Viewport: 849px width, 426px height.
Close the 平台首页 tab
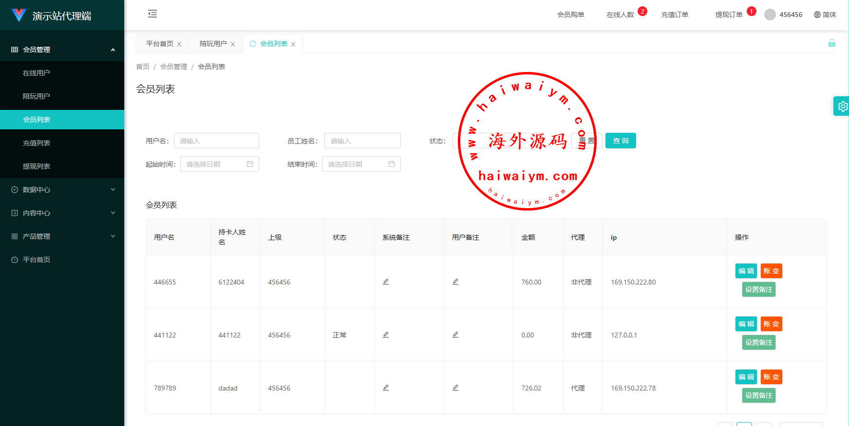click(179, 44)
